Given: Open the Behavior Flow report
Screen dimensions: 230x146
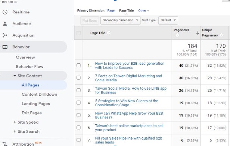Looking at the screenshot, I should [29, 67].
